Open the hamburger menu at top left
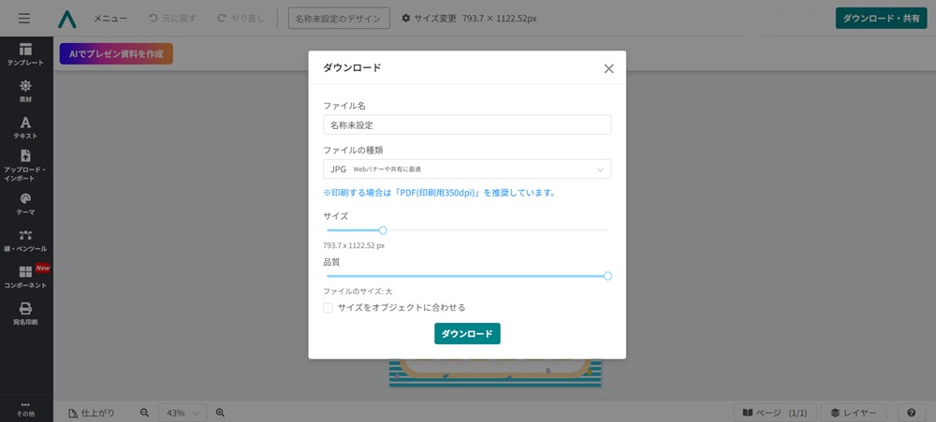 tap(24, 18)
